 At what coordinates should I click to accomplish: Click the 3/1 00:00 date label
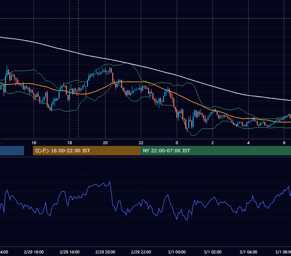[x=177, y=252]
